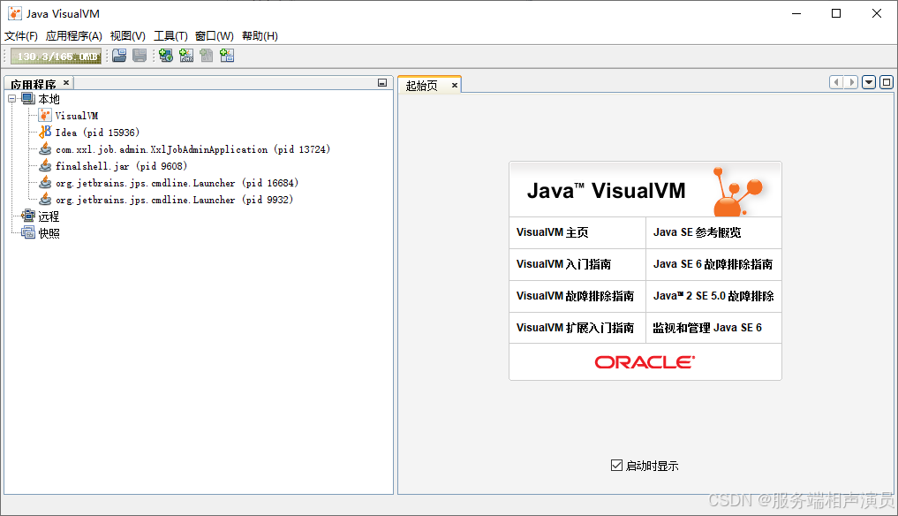Click the remote hosts icon beside 远程
Screen dimensions: 898x516
[x=28, y=216]
